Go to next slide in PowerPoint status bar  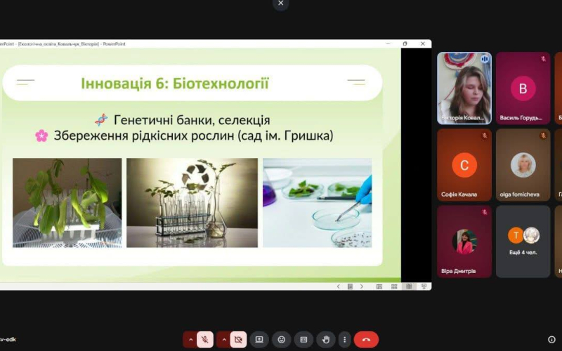click(x=362, y=286)
